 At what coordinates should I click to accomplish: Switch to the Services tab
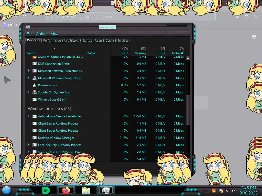tap(123, 41)
